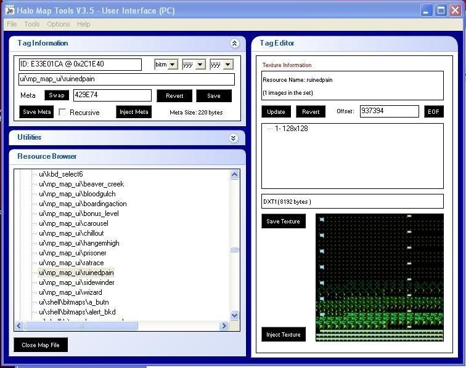466x368 pixels.
Task: Click Revert in the Tag Editor
Action: tap(311, 111)
